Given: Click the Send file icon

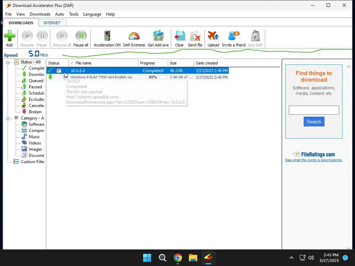Looking at the screenshot, I should 195,36.
